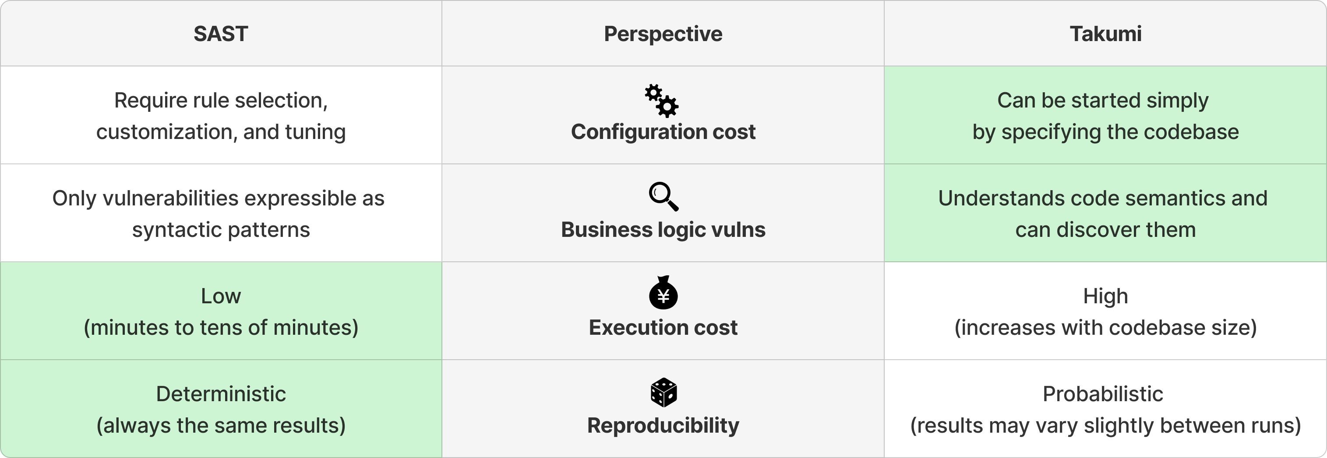The width and height of the screenshot is (1327, 458).
Task: Click 'Only vulnerabilities expressible as syntactic patterns' cell
Action: [220, 213]
